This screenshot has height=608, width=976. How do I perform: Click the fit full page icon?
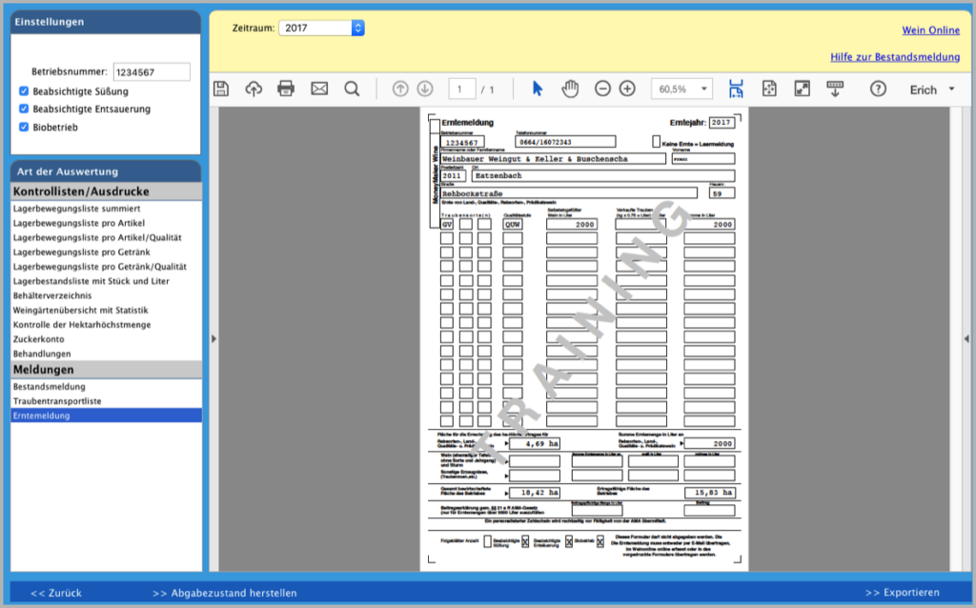pos(769,89)
